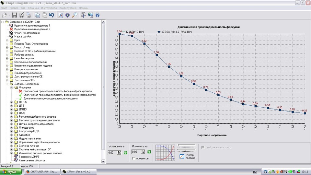Open the Файл menu

click(x=4, y=8)
